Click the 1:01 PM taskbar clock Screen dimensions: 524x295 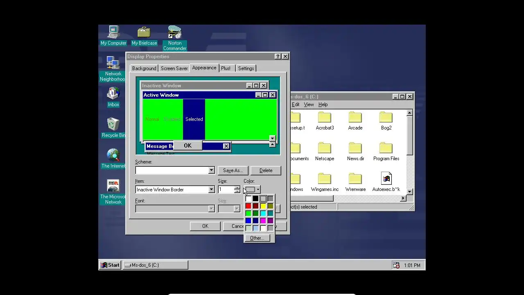(x=412, y=265)
